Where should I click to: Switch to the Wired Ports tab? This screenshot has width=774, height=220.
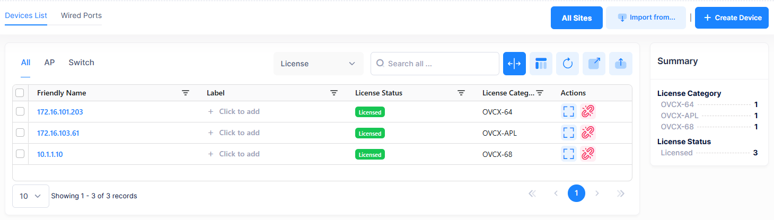[81, 15]
